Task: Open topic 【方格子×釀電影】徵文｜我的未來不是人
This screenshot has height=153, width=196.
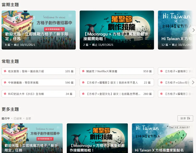Action: (117, 82)
